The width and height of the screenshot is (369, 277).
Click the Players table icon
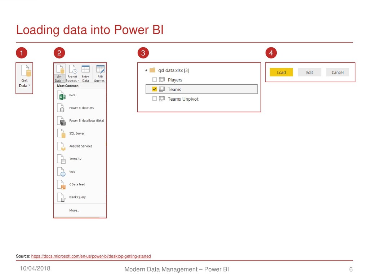point(162,80)
